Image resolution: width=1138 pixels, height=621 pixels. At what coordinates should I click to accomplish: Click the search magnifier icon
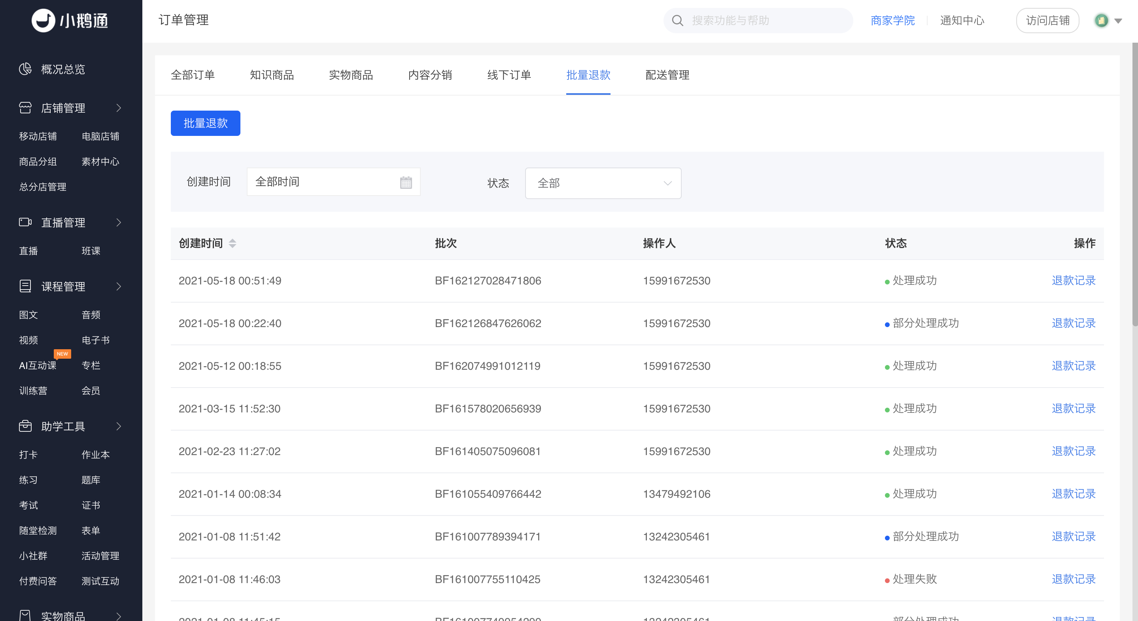677,20
